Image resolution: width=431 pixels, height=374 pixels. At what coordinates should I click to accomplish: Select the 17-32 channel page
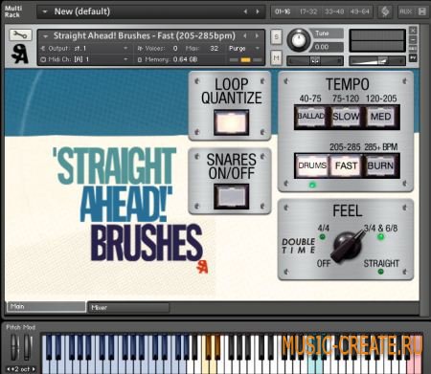pyautogui.click(x=308, y=11)
